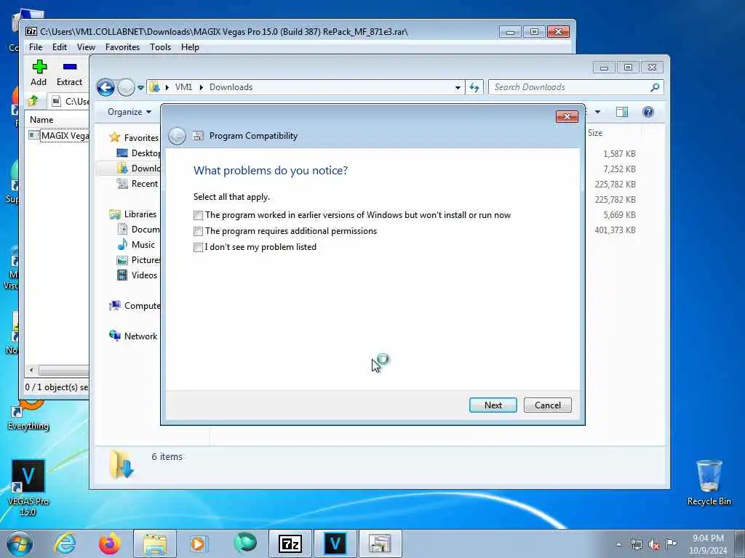Go back in Program Compatibility wizard
745x558 pixels.
178,136
